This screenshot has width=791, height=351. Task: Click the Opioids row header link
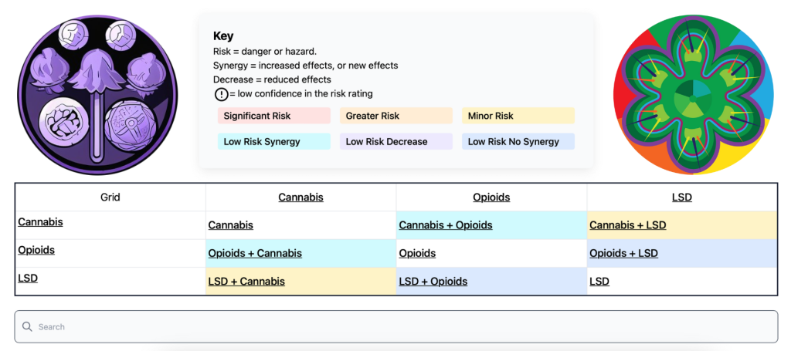(36, 250)
